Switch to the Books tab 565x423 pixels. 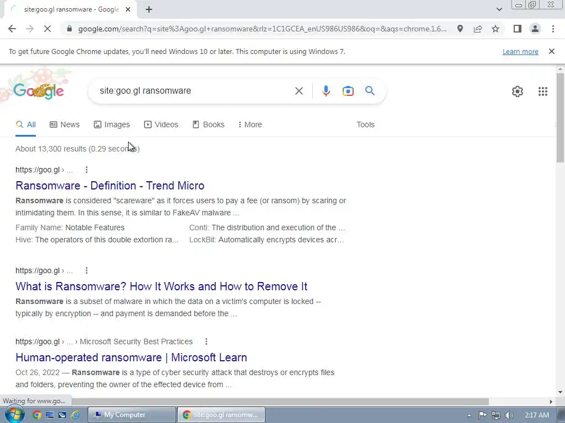[208, 124]
